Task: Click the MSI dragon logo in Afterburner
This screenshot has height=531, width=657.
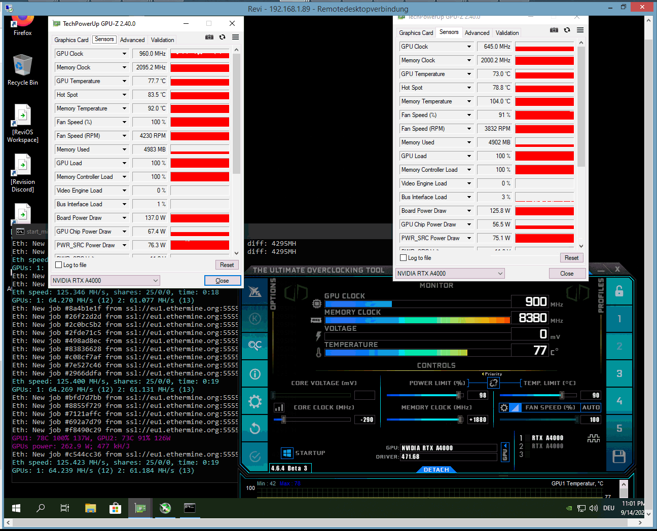Action: [x=255, y=291]
